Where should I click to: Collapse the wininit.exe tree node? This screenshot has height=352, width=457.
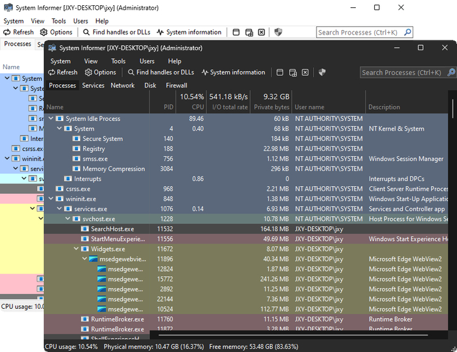pos(52,199)
